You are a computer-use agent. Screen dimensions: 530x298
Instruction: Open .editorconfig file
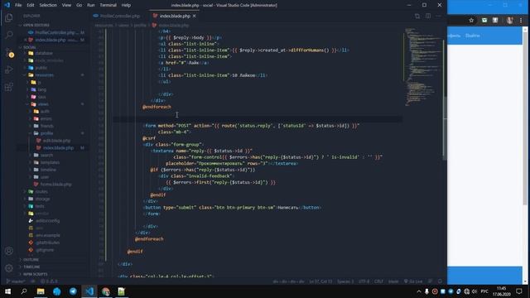(x=47, y=221)
